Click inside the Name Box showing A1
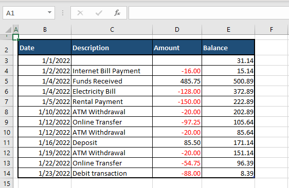Viewport: 289px width, 188px height. (29, 13)
